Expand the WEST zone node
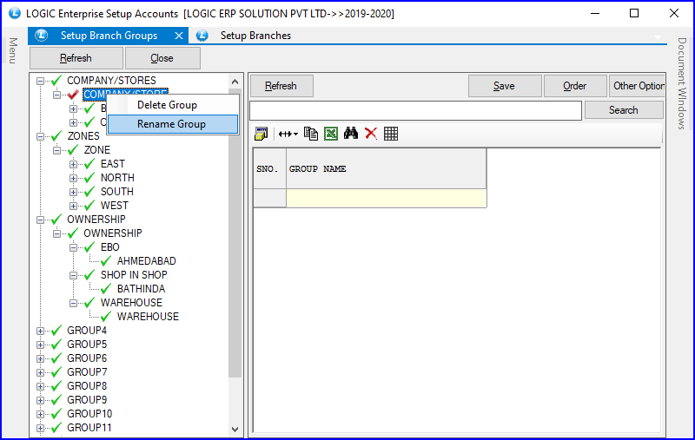This screenshot has height=440, width=695. coord(74,206)
